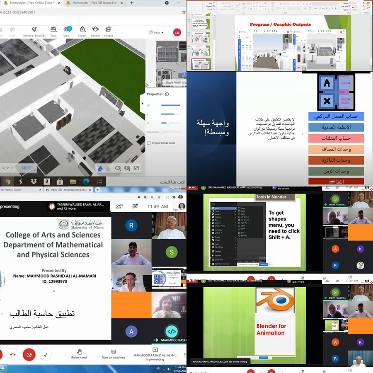Viewport: 373px width, 373px height.
Task: Open the language indicator AR in the tray
Action: 158,368
